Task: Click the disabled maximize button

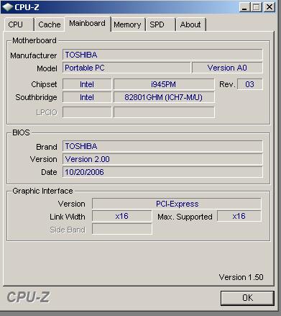Action: coord(256,7)
